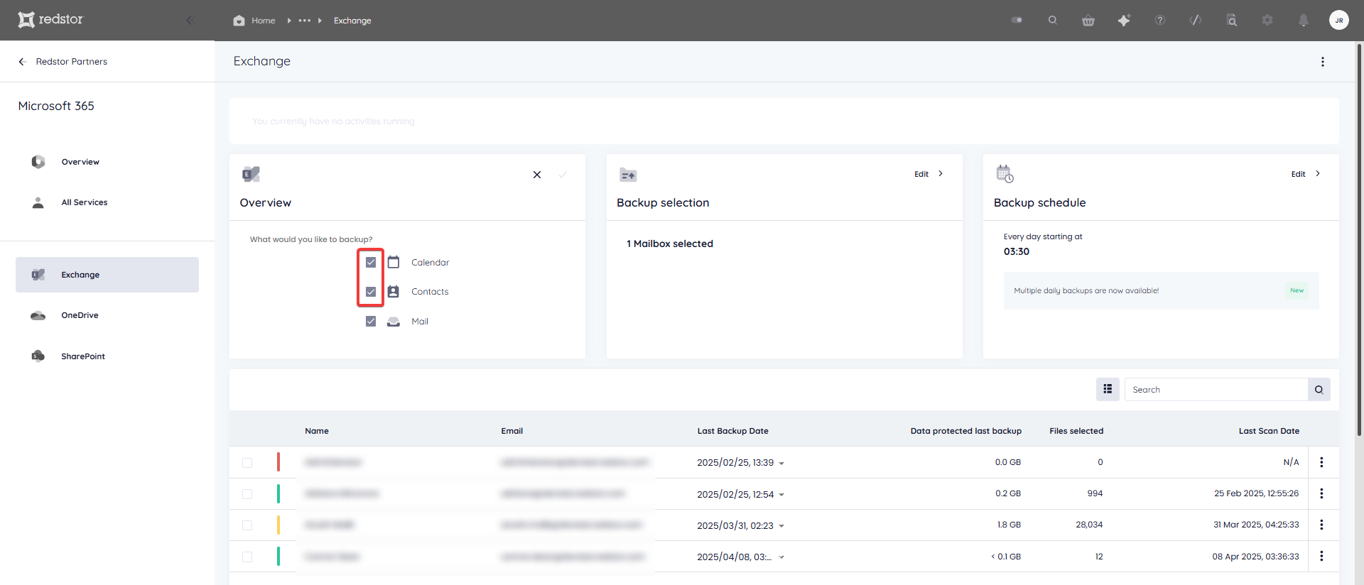Toggle the Contacts backup checkbox
The height and width of the screenshot is (585, 1364).
point(371,292)
